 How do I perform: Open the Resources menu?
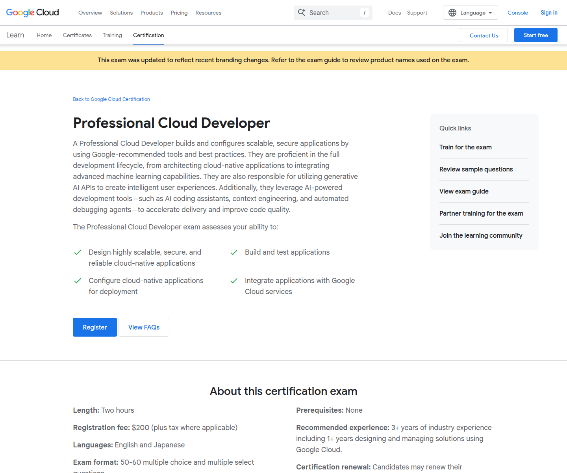(208, 13)
